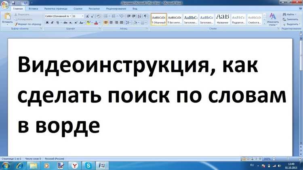The image size is (303, 170).
Task: Click the Word document taskbar button
Action: pyautogui.click(x=102, y=166)
